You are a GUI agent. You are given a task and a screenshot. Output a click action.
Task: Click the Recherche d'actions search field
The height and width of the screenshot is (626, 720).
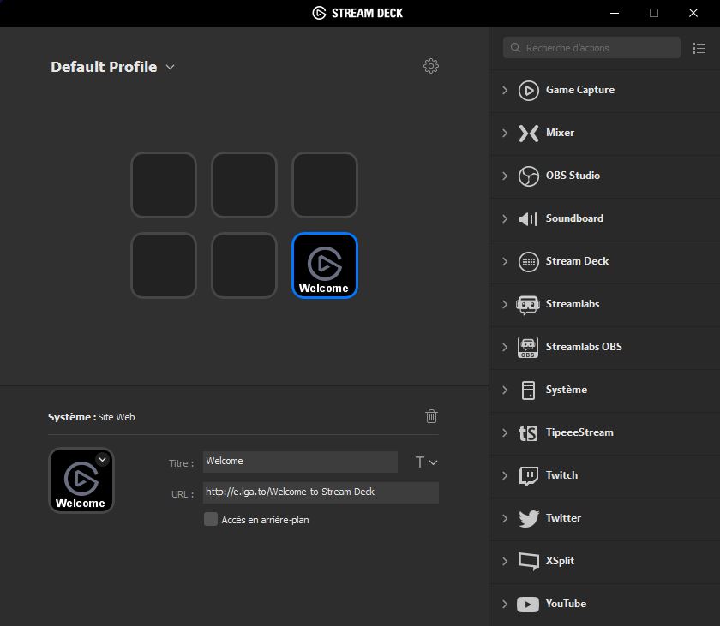[591, 48]
